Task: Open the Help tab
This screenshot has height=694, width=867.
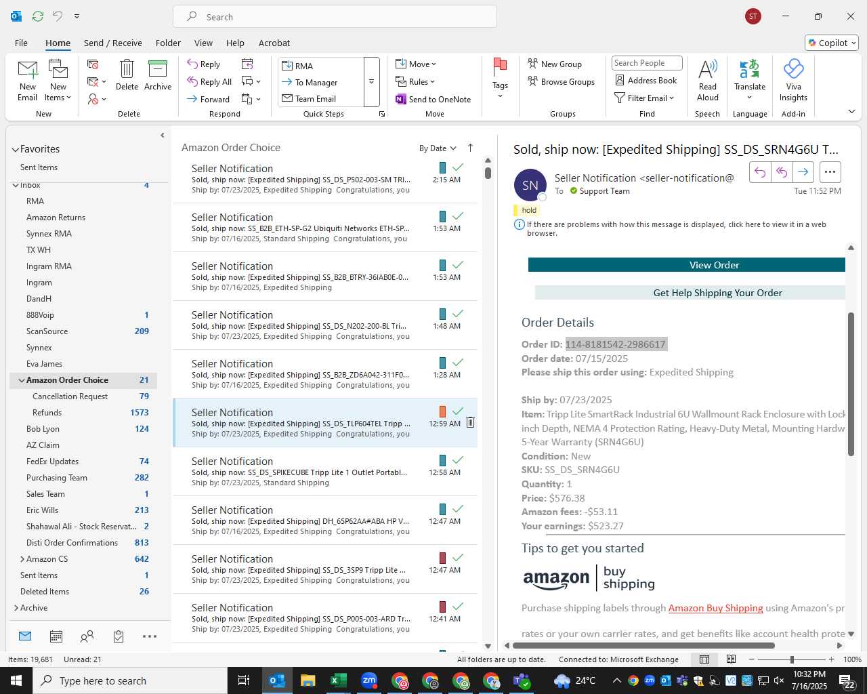Action: [x=235, y=43]
